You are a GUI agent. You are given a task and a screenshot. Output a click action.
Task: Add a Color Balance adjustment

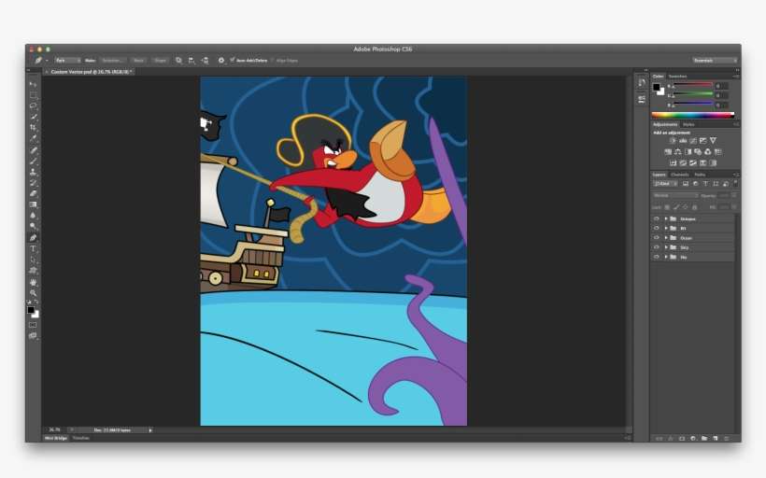677,152
